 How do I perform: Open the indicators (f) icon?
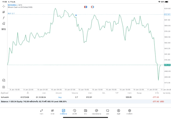coord(4,18)
